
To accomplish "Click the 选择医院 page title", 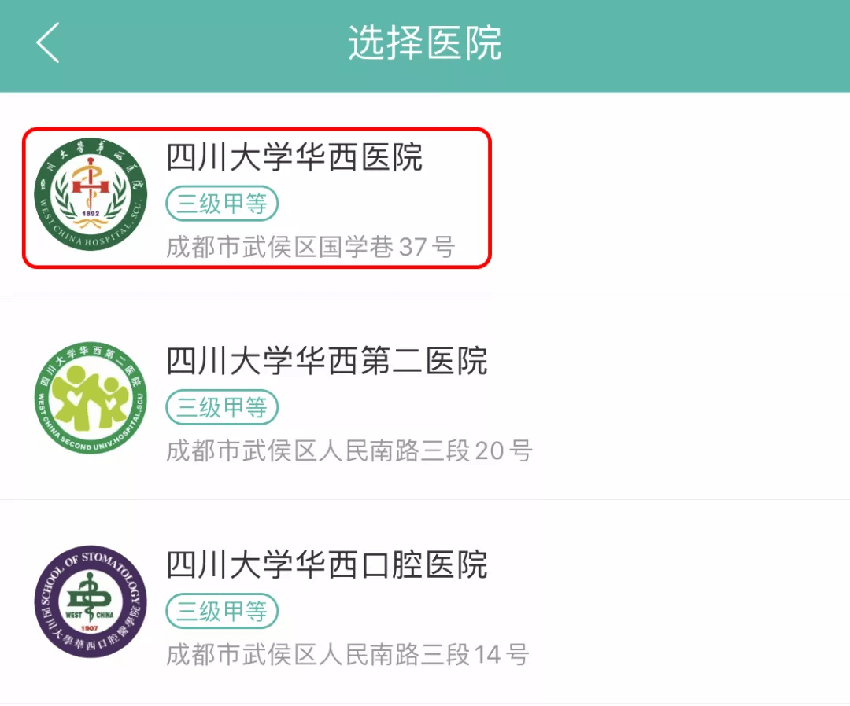I will click(x=424, y=42).
